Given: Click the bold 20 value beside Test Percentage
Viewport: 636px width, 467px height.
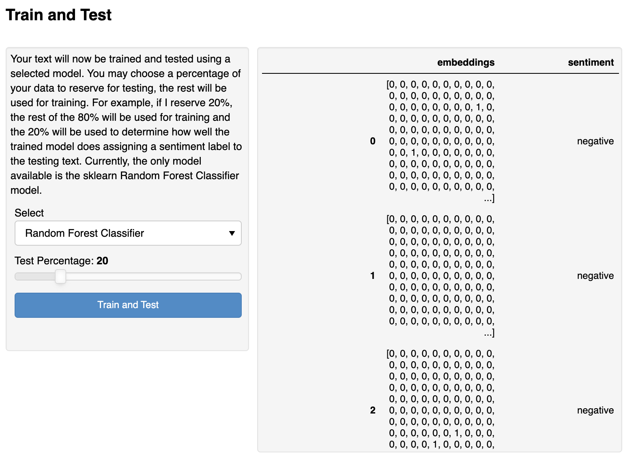Looking at the screenshot, I should coord(102,261).
